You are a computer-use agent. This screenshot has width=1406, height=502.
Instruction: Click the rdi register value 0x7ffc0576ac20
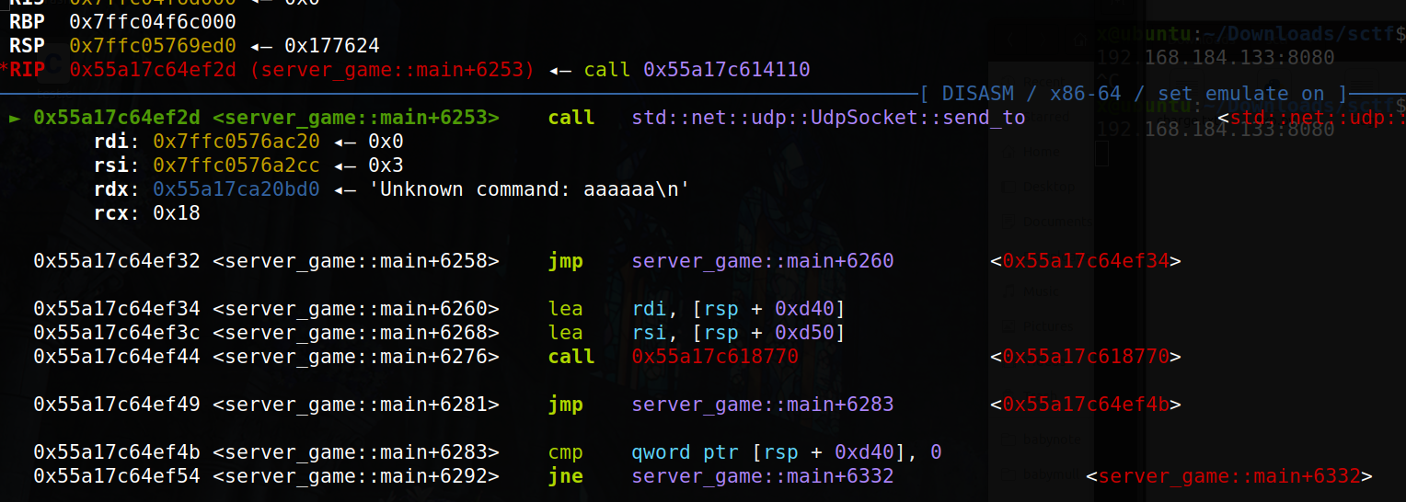pyautogui.click(x=248, y=142)
